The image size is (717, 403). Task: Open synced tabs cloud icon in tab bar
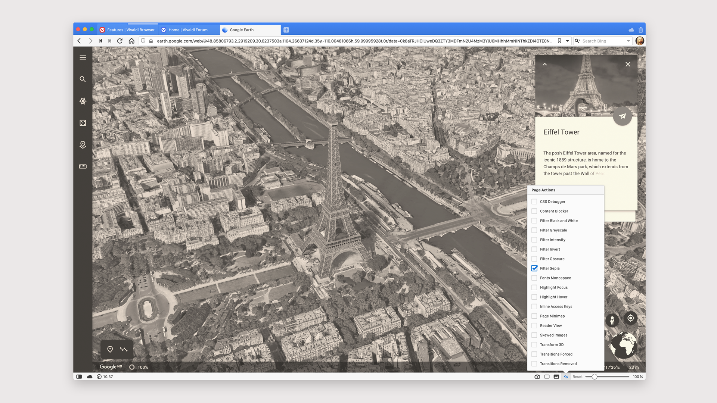(x=631, y=30)
